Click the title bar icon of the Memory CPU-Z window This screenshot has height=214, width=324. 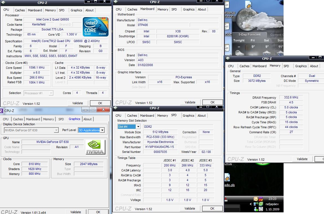coord(228,58)
